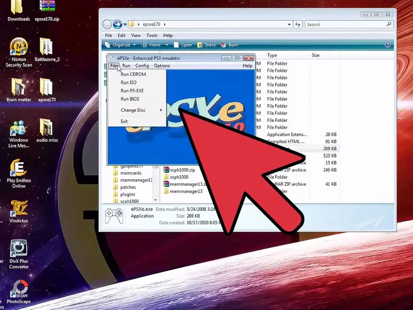Click the Share toolbar button
This screenshot has width=413, height=310.
tap(206, 45)
